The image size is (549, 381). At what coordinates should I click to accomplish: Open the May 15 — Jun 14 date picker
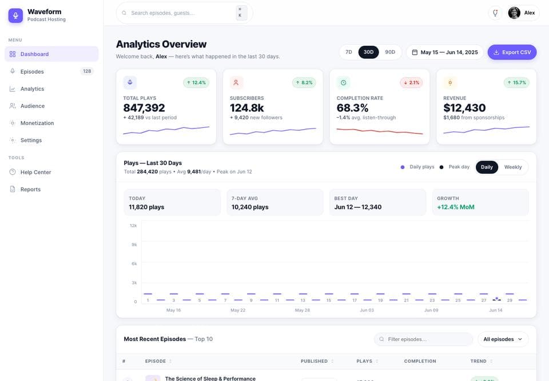click(x=445, y=52)
